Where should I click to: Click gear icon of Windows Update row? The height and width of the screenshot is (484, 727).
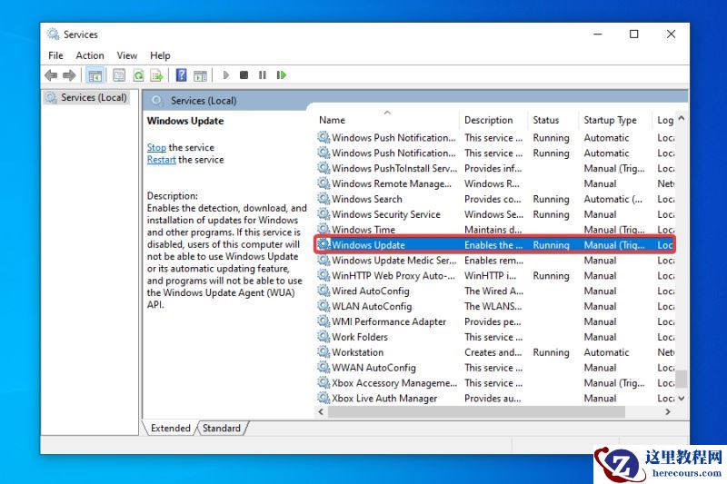324,244
